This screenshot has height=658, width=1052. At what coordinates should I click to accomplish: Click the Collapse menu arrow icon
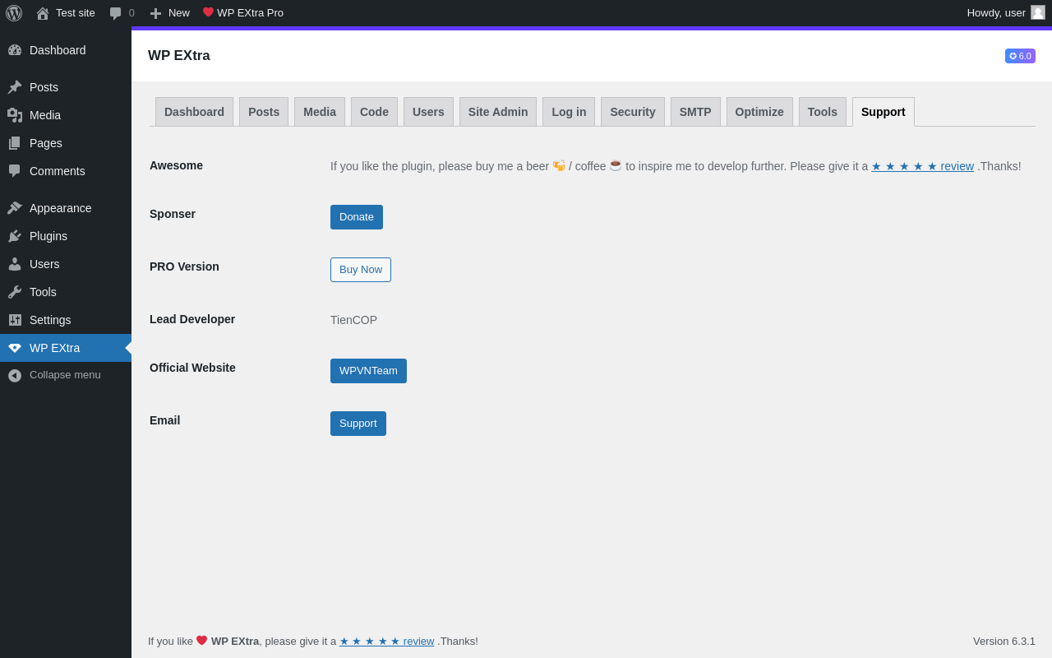15,375
